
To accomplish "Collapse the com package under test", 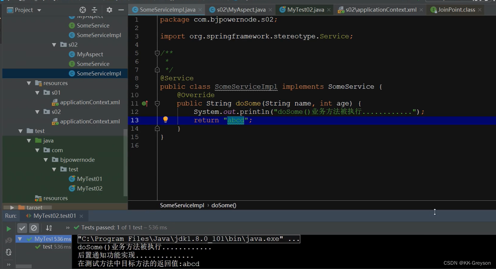I will click(37, 150).
